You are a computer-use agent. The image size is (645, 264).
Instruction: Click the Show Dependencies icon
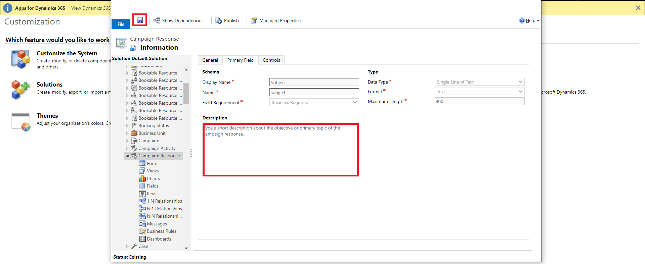pos(157,20)
